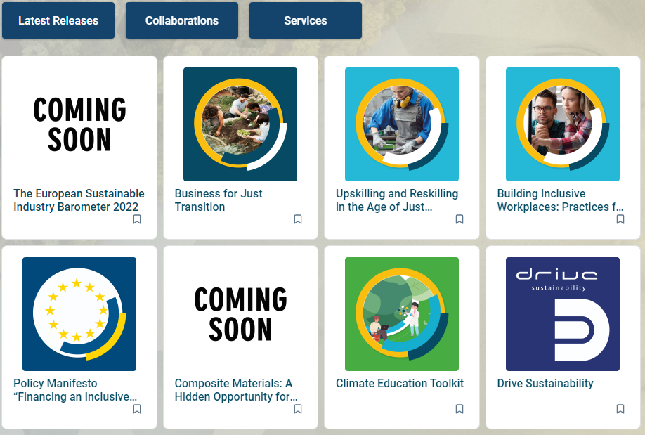Bookmark the Policy Manifesto card
Image resolution: width=645 pixels, height=435 pixels.
(x=137, y=409)
